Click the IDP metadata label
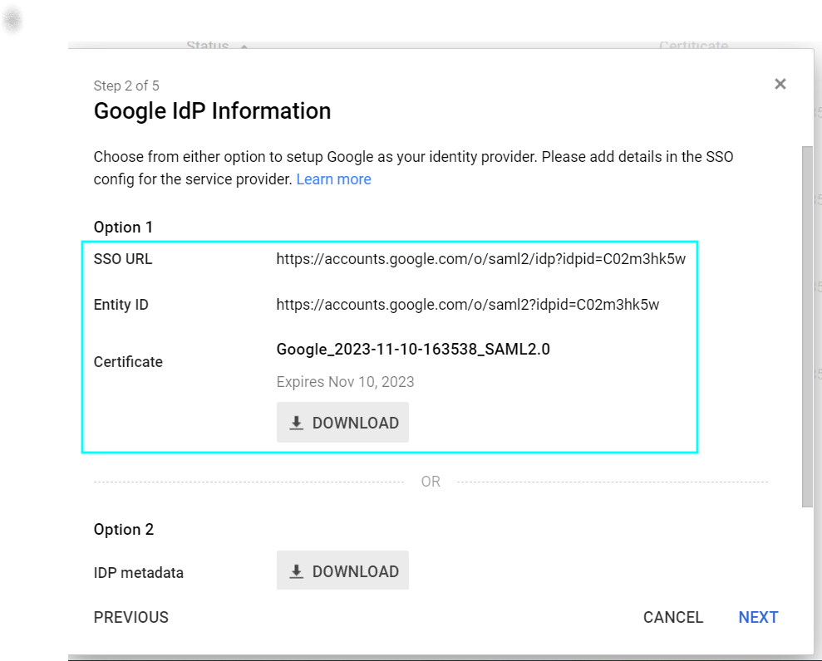This screenshot has width=822, height=661. coord(139,572)
